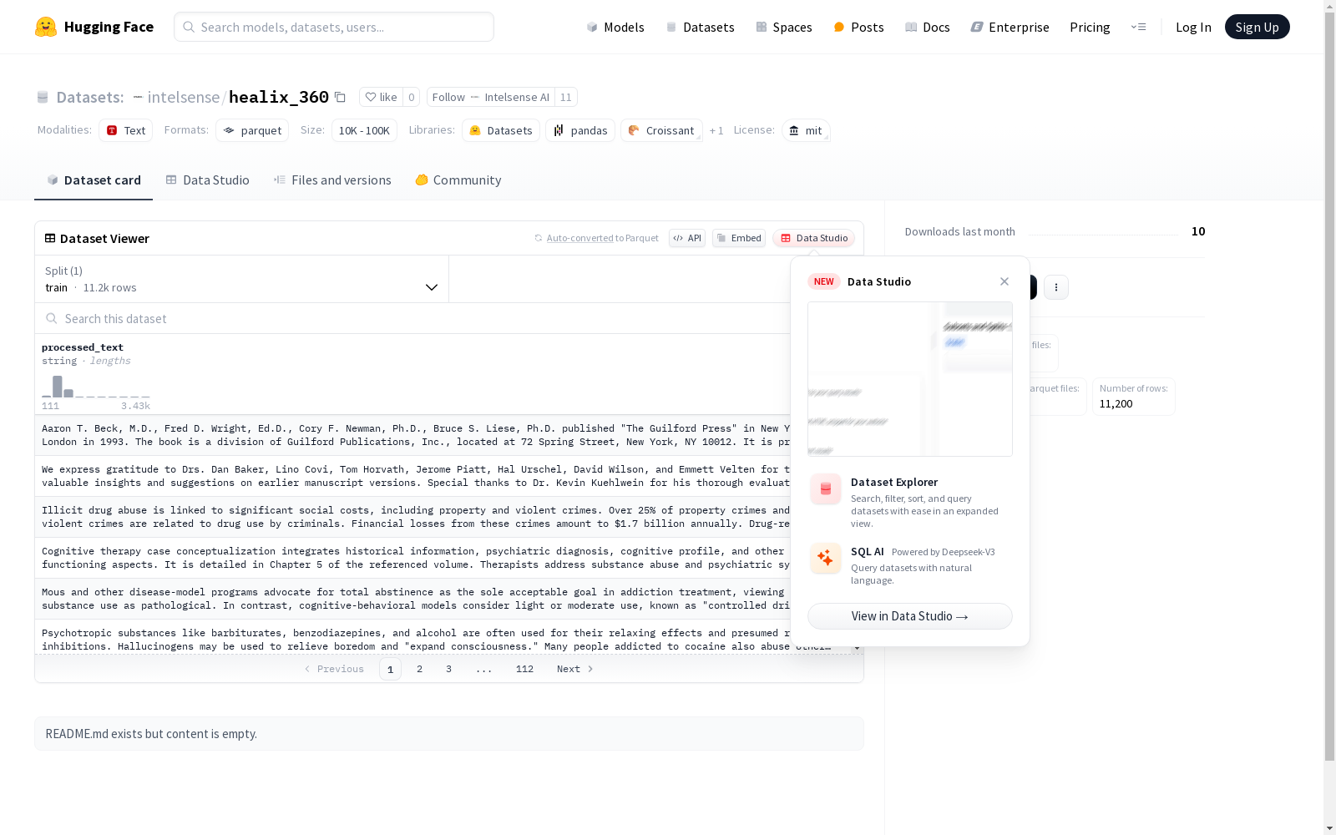Open the three-dot more options menu
The height and width of the screenshot is (835, 1336).
(x=1056, y=287)
